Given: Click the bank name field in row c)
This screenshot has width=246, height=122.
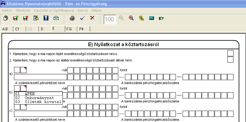Looking at the screenshot, I should click(41, 114).
